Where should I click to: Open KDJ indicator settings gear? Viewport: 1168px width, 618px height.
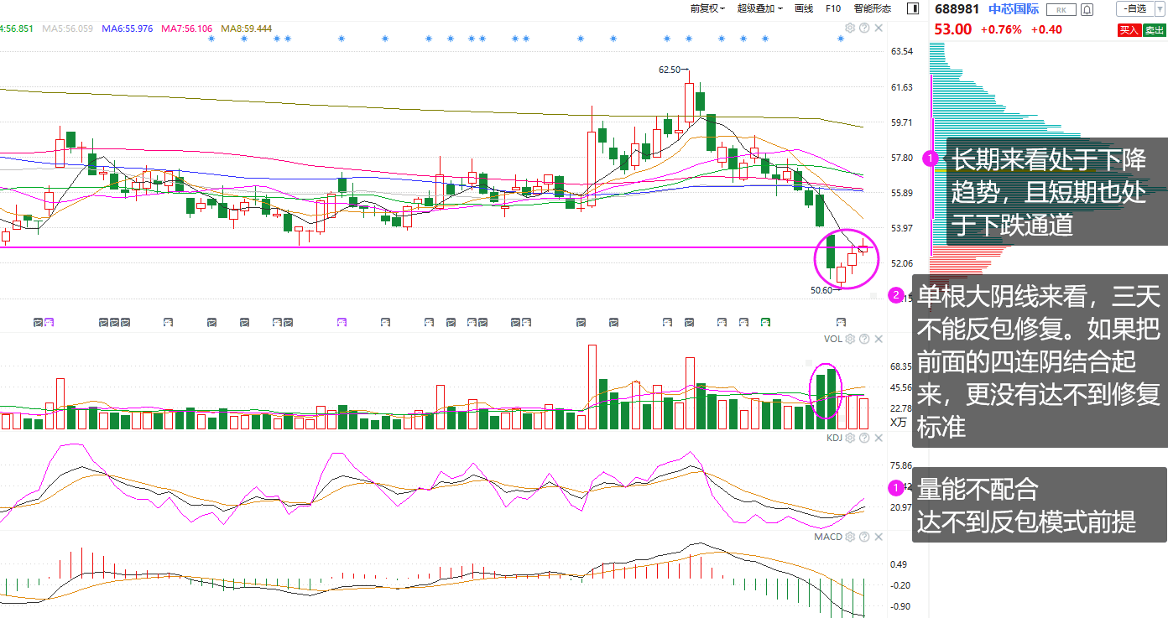(x=849, y=438)
